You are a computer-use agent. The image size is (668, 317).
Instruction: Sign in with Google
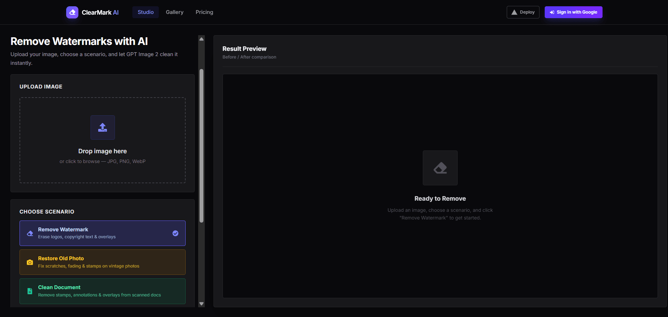(x=573, y=12)
